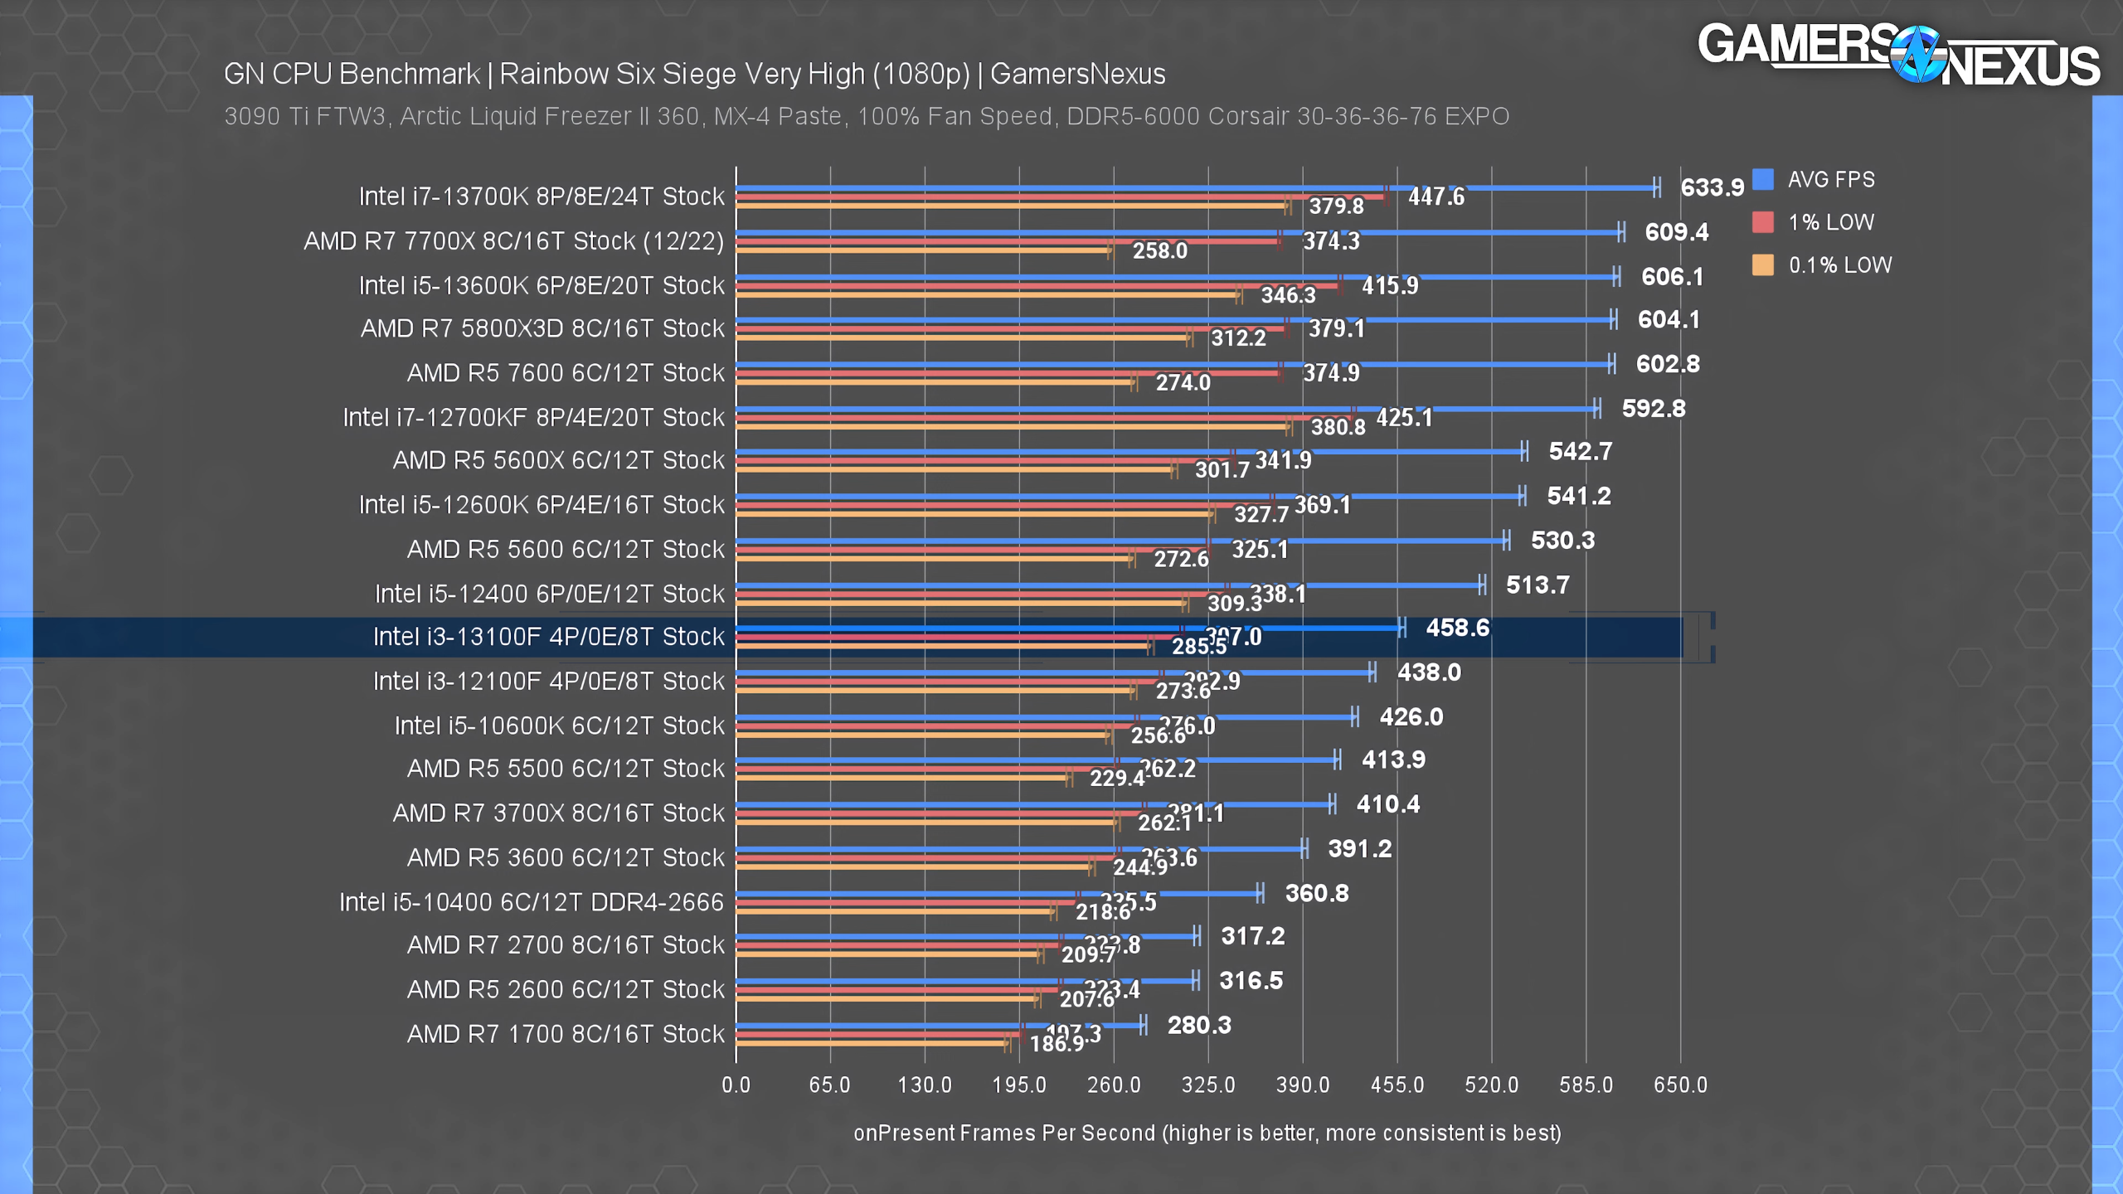Click the 650.0 x-axis tick label
2123x1194 pixels.
click(x=1680, y=1085)
